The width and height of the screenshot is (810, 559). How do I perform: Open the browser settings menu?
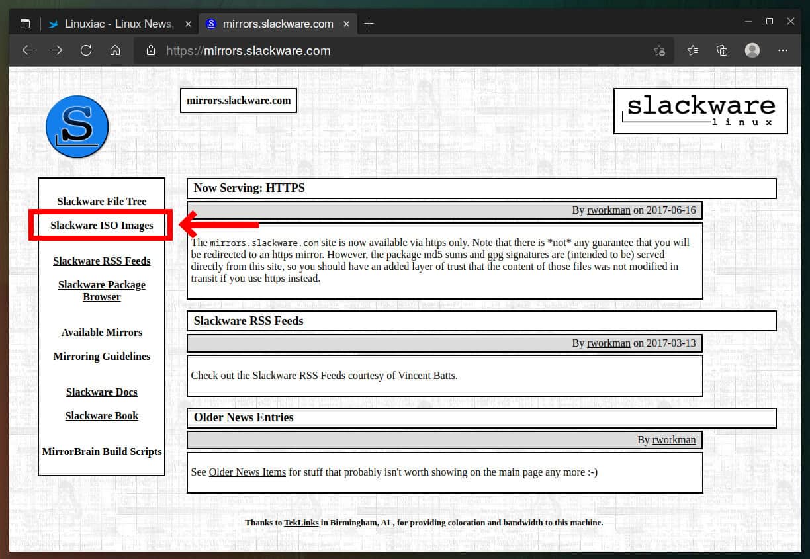[783, 50]
